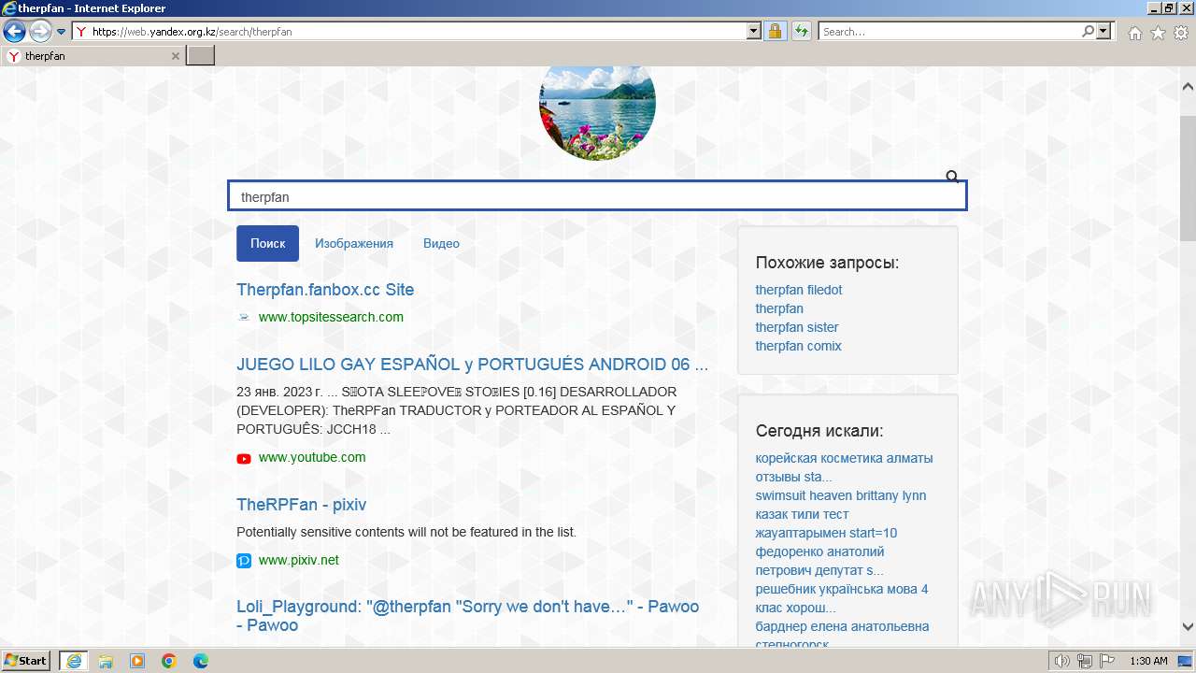Expand the address bar autocomplete dropdown
The image size is (1196, 673).
(x=754, y=32)
